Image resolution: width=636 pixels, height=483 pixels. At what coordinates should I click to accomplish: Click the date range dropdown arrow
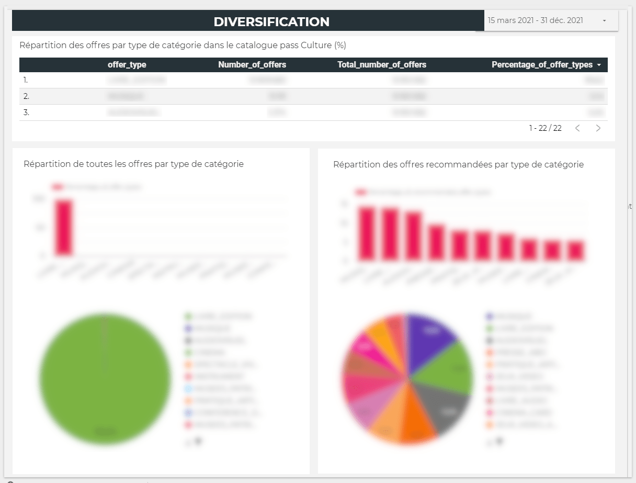point(604,21)
